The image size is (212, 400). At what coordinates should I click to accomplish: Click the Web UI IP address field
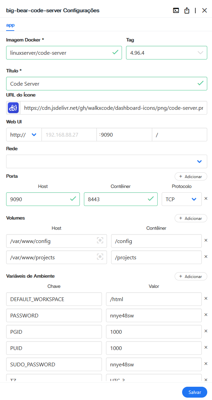tap(69, 135)
